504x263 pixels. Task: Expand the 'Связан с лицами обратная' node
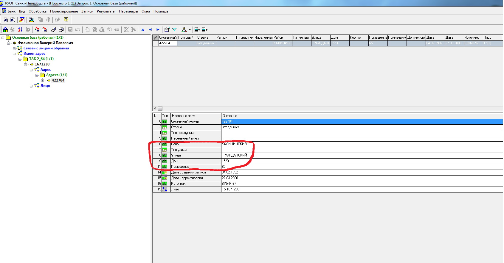pos(14,48)
